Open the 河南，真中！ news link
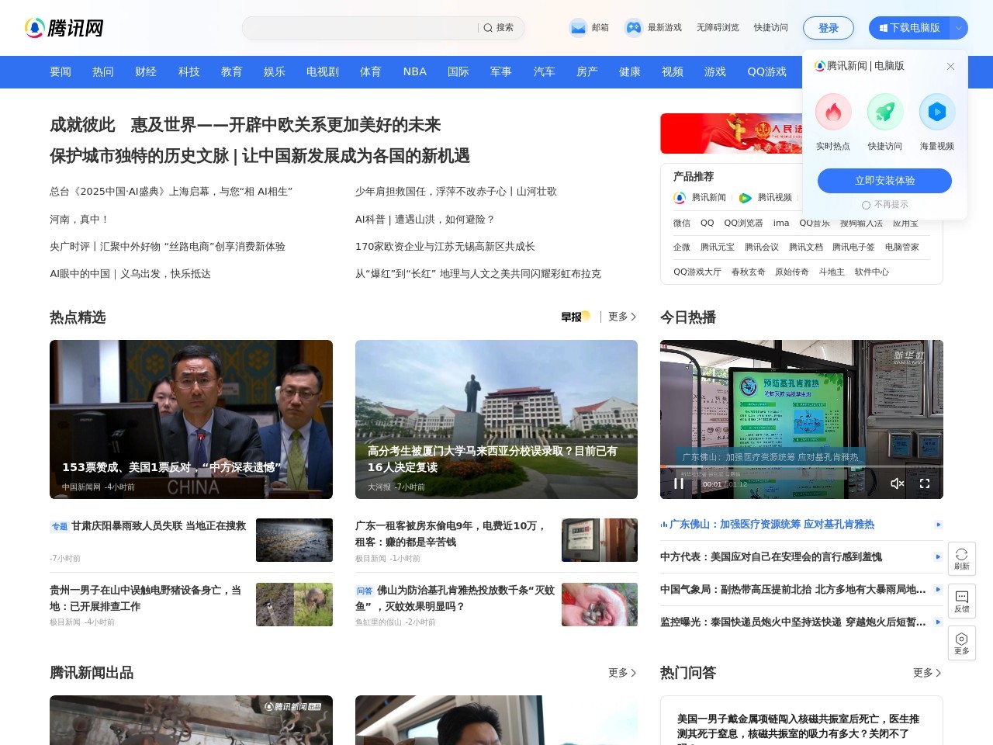 coord(79,220)
